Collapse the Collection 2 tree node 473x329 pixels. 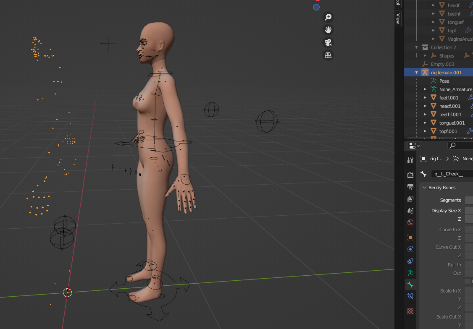(417, 47)
